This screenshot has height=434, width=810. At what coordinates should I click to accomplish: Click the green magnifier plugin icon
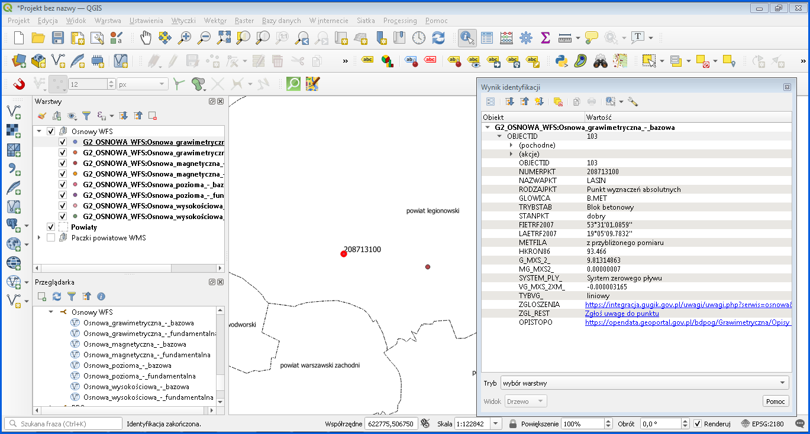click(x=293, y=84)
